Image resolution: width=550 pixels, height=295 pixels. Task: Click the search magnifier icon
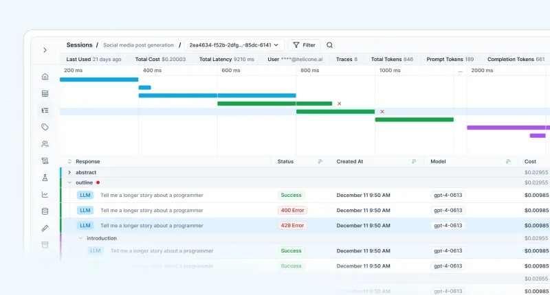329,45
